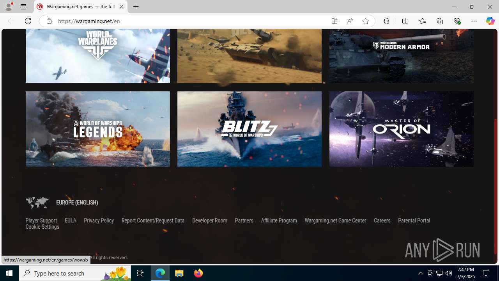This screenshot has height=281, width=499.
Task: Start Read aloud from address bar
Action: (x=350, y=21)
